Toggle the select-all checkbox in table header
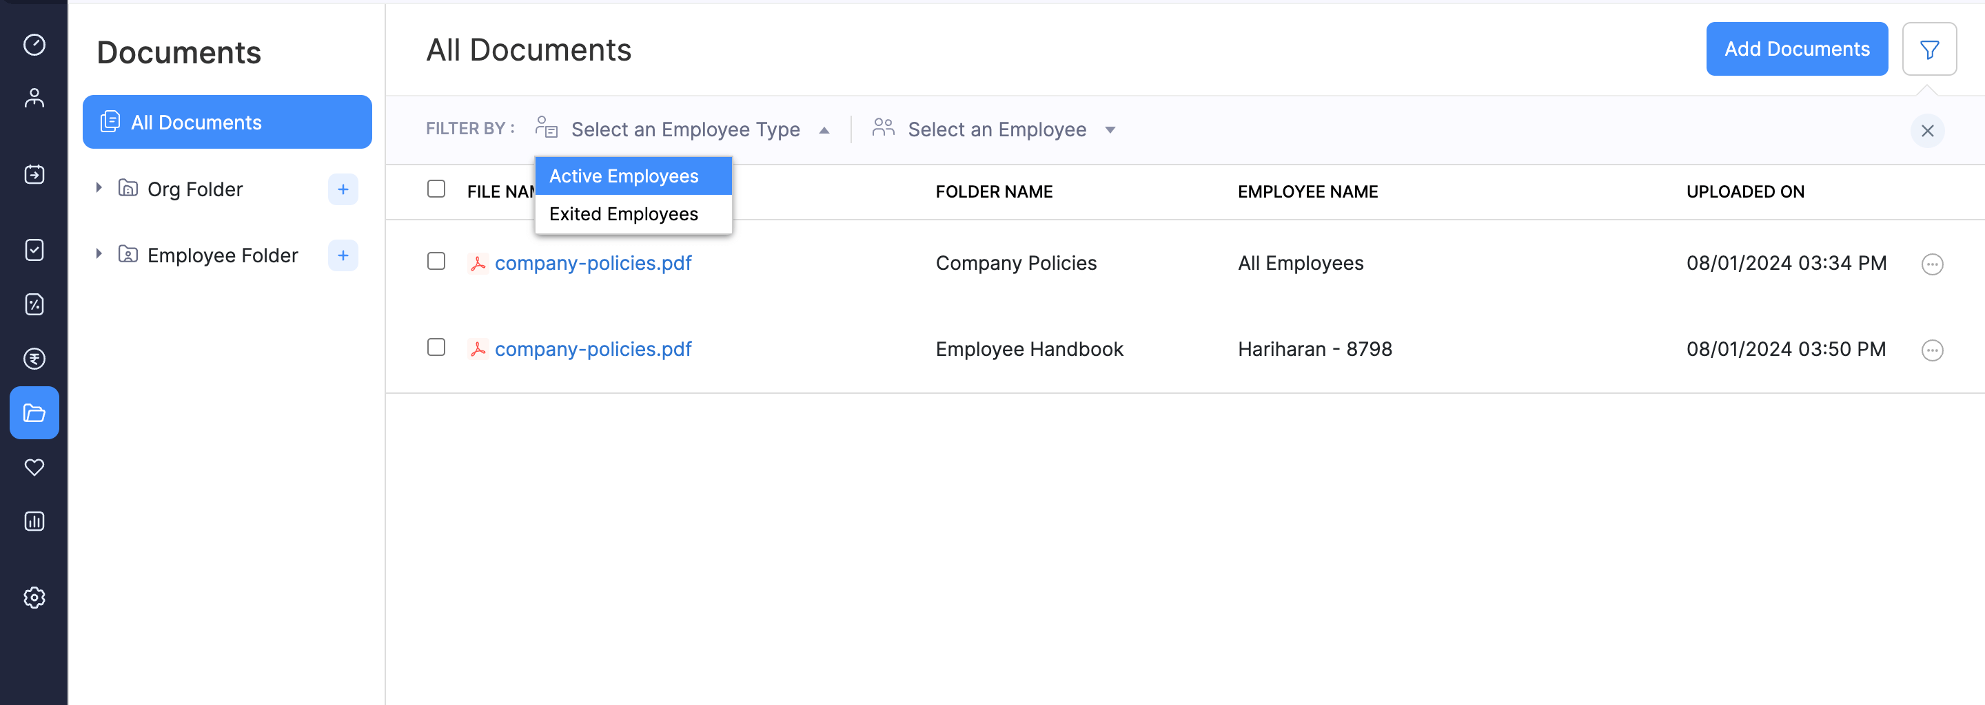Viewport: 1985px width, 705px height. pyautogui.click(x=436, y=189)
